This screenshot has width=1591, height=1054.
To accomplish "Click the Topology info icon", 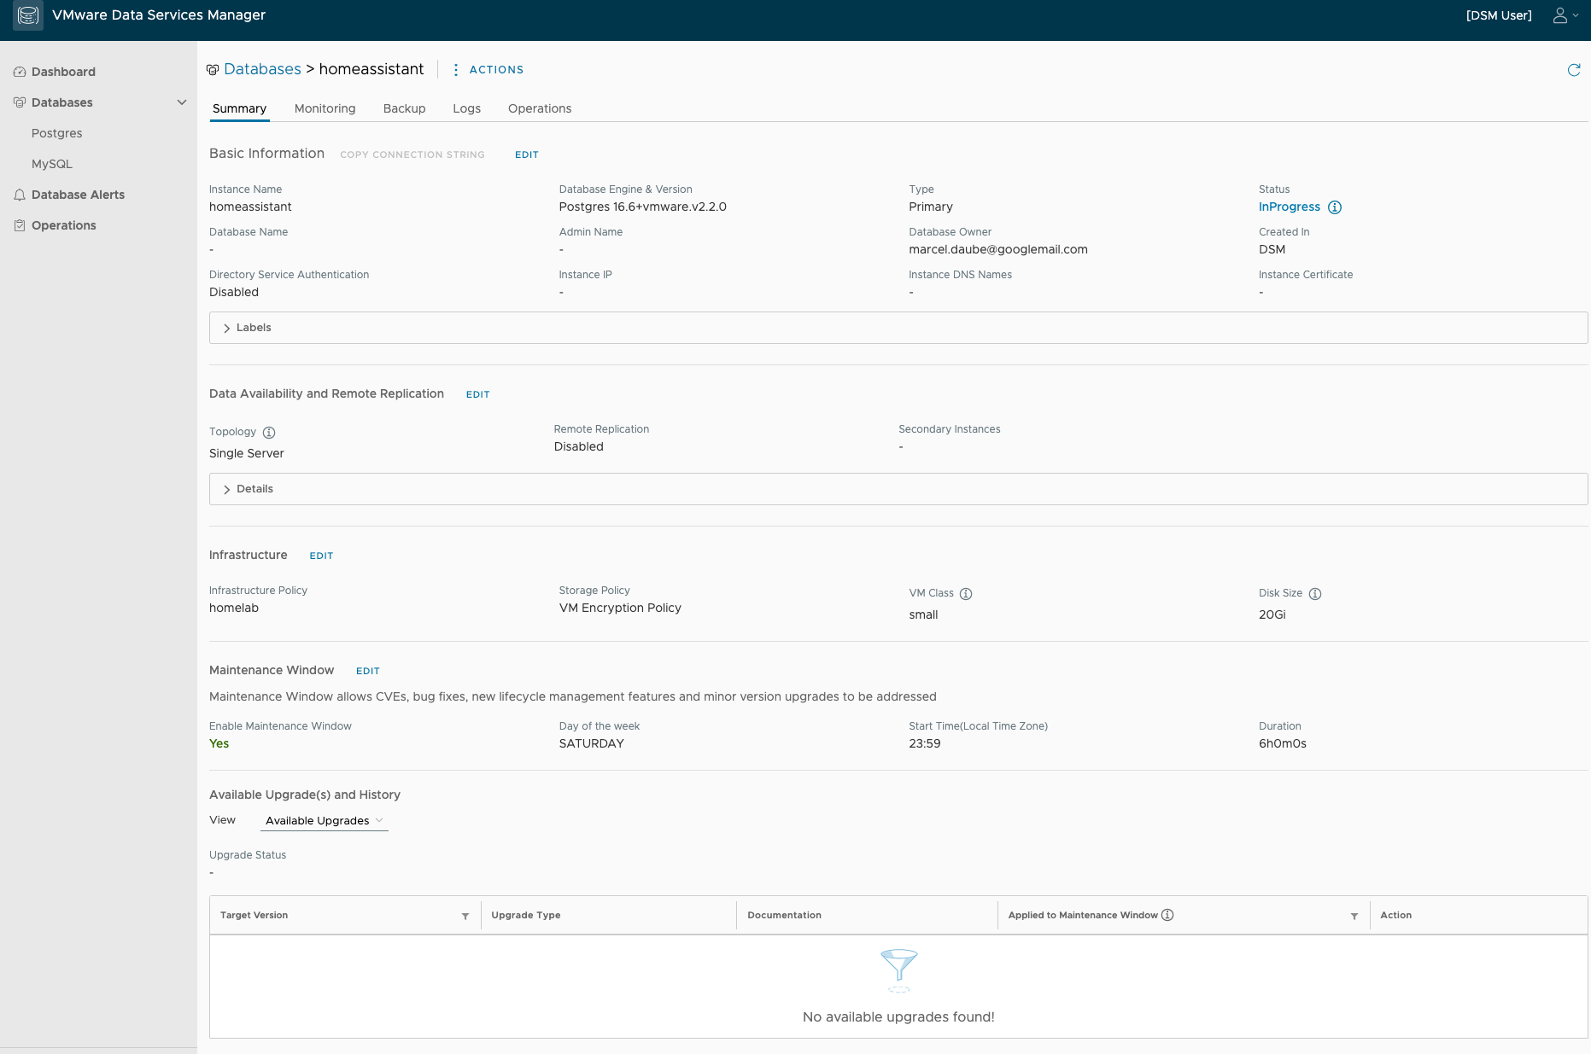I will 269,433.
